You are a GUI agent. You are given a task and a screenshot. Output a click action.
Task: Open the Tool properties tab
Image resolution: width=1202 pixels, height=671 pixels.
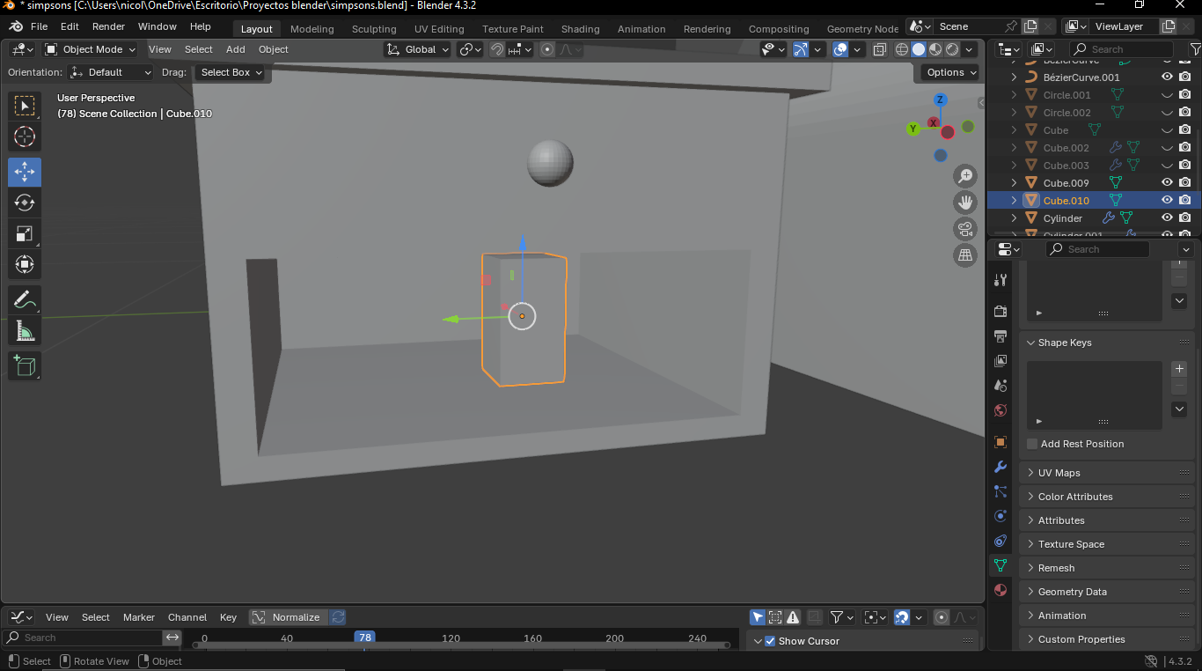(x=1000, y=280)
